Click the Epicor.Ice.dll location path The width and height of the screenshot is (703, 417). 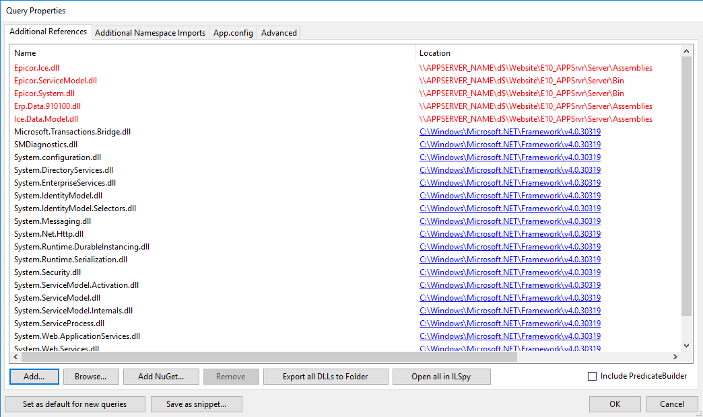[536, 68]
